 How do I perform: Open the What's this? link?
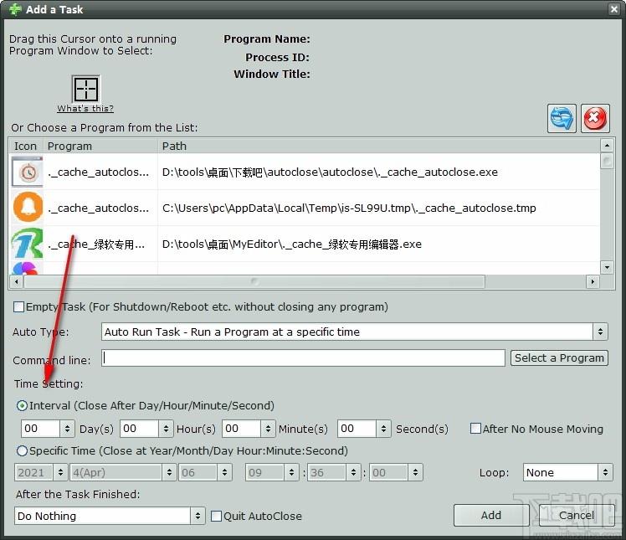[85, 108]
